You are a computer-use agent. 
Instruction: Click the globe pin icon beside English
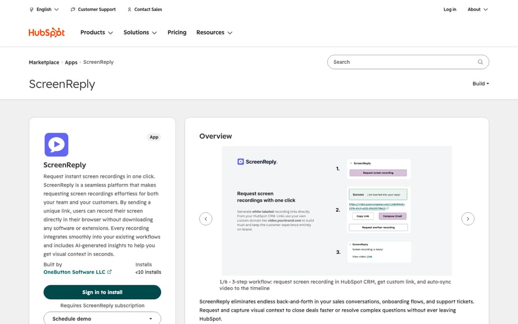[x=32, y=10]
